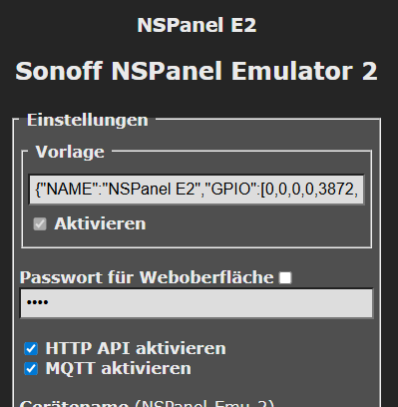Viewport: 398px width, 407px height.
Task: Click the Einstellungen section legend
Action: 88,120
